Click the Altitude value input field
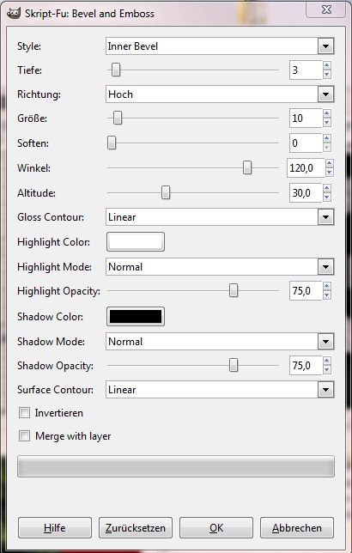This screenshot has width=352, height=553. point(306,193)
